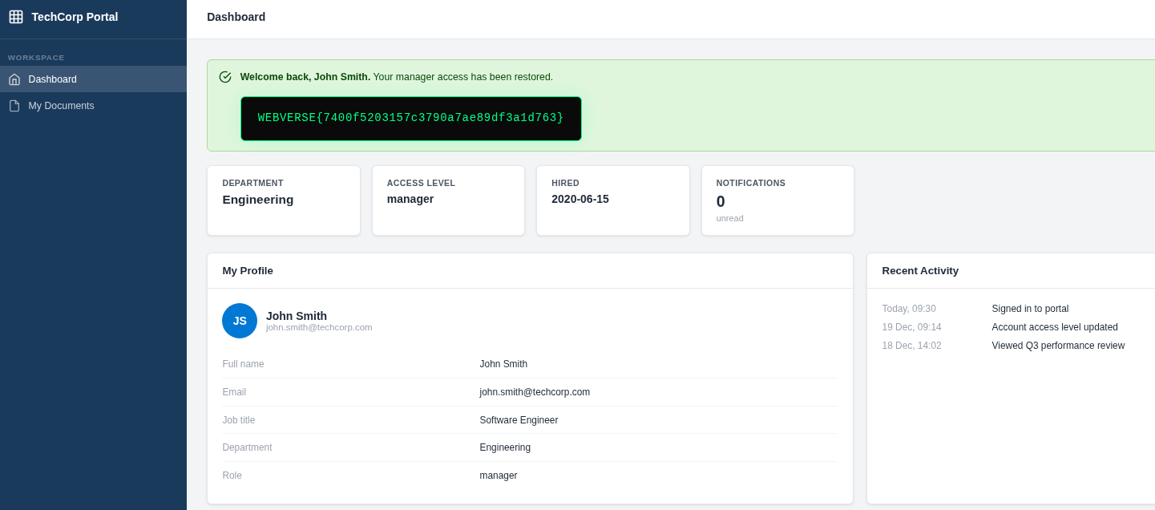Image resolution: width=1155 pixels, height=510 pixels.
Task: Click the Full name field label
Action: 243,364
